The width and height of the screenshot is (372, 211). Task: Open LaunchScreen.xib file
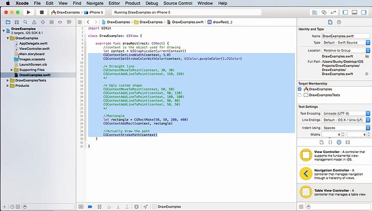[x=33, y=64]
